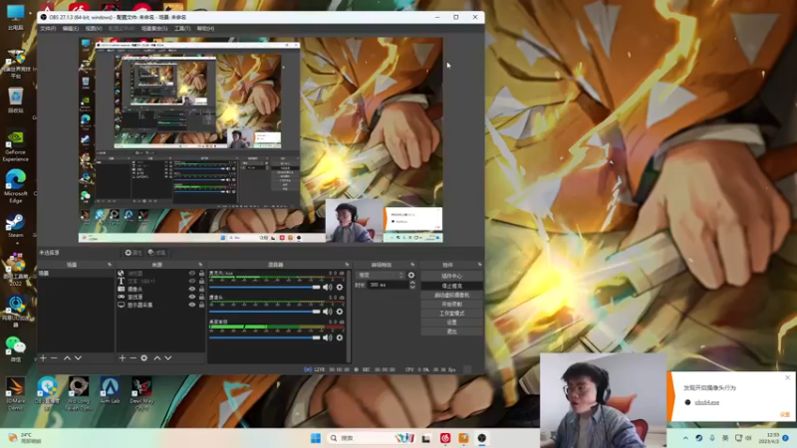Open the 3DMark Demo desktop shortcut

click(x=15, y=393)
